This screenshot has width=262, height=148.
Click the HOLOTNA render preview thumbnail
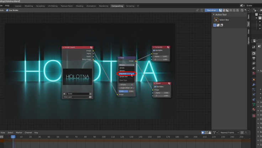[77, 77]
